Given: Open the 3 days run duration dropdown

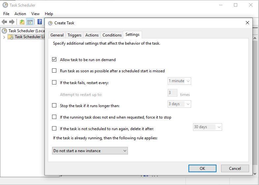Looking at the screenshot, I should [179, 104].
